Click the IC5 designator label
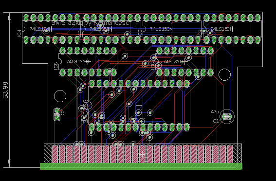The image size is (276, 181). pyautogui.click(x=55, y=66)
